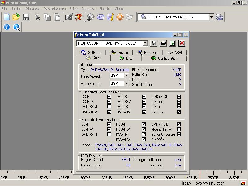Open the Drivers tab
Screen dimensions: 248x186
click(x=119, y=52)
